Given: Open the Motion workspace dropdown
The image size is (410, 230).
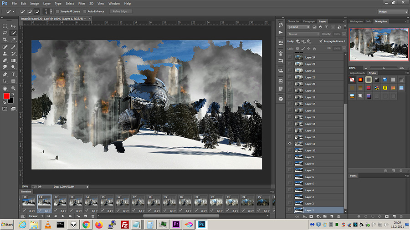Looking at the screenshot, I should click(393, 11).
